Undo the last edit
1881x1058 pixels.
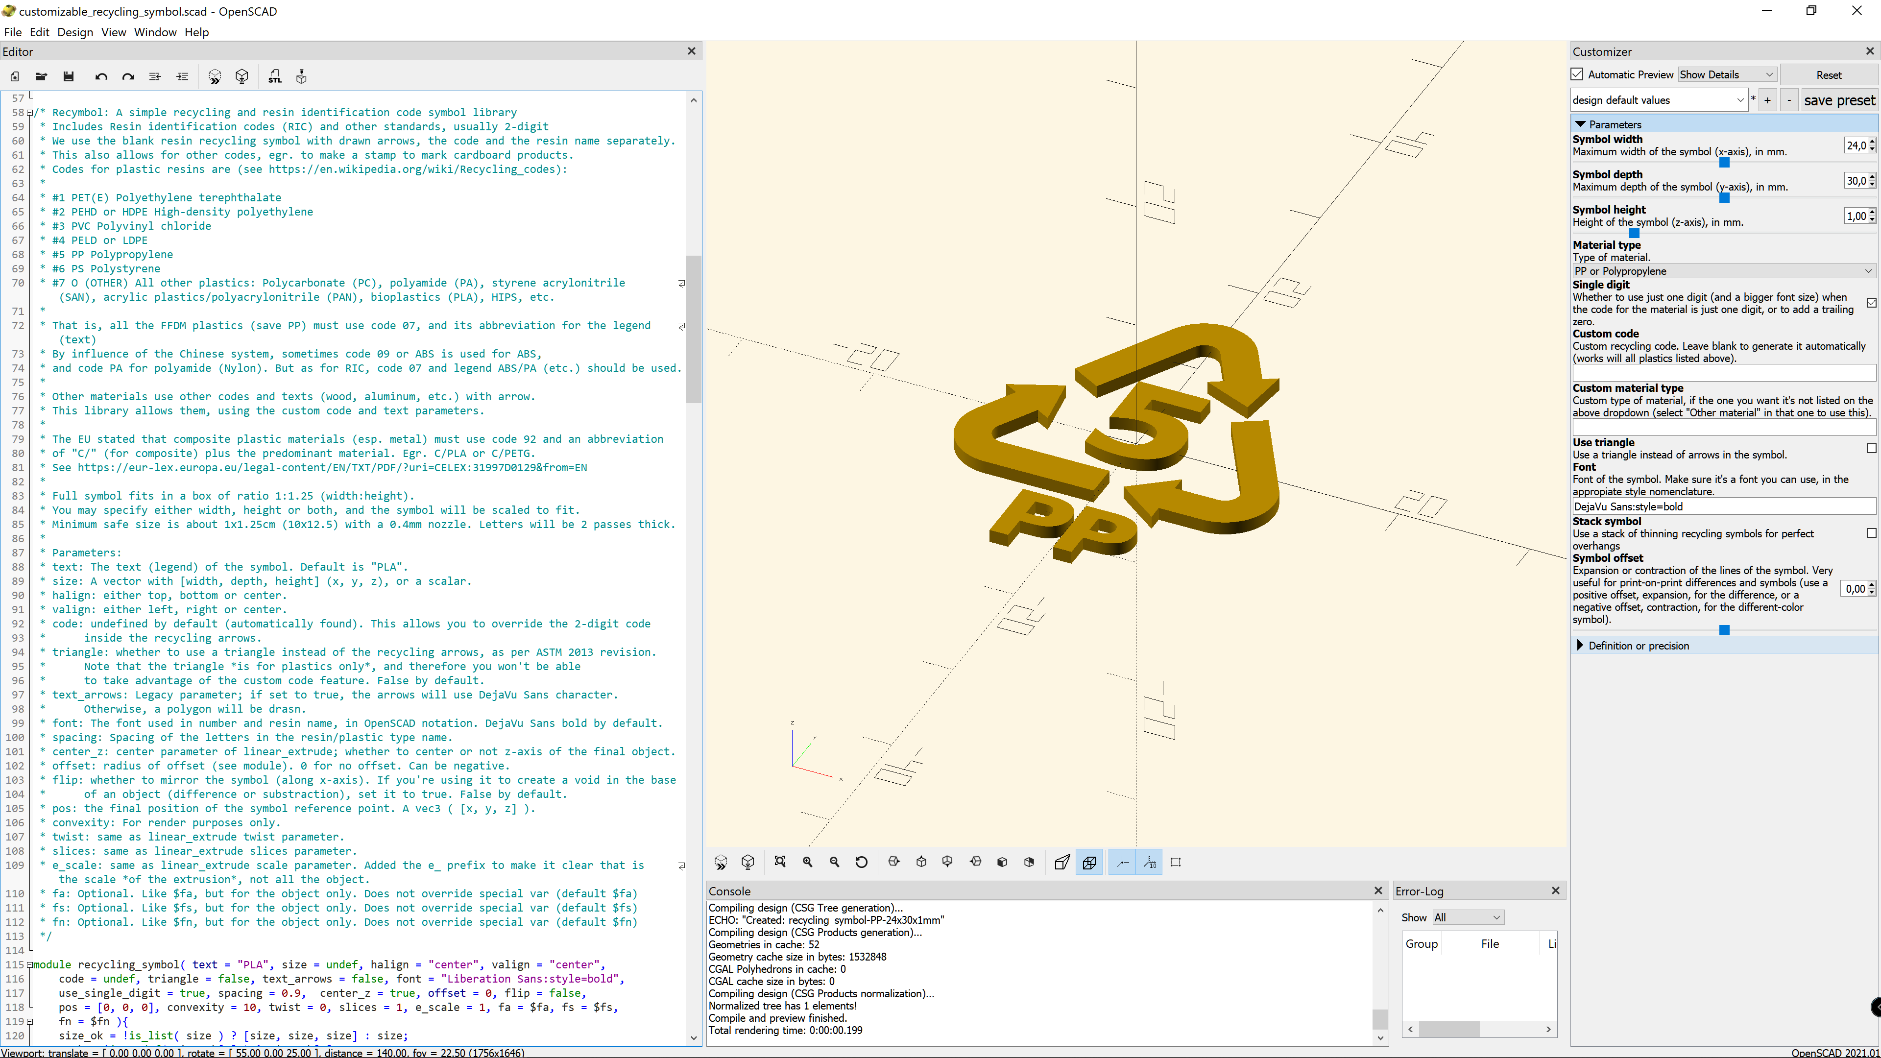click(101, 76)
